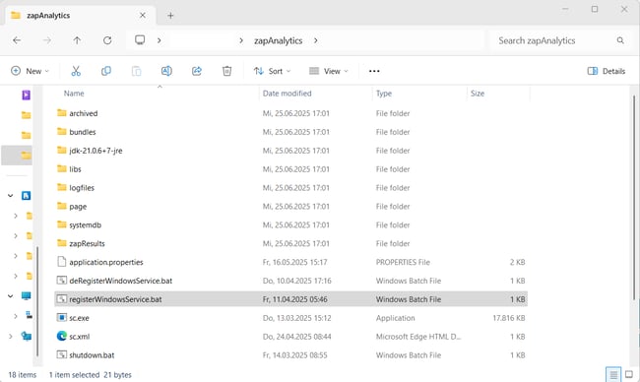Click the Search zapAnalytics field

(561, 40)
